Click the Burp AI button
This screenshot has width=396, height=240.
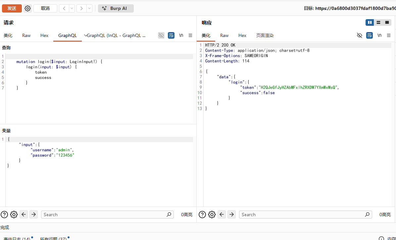tap(116, 8)
